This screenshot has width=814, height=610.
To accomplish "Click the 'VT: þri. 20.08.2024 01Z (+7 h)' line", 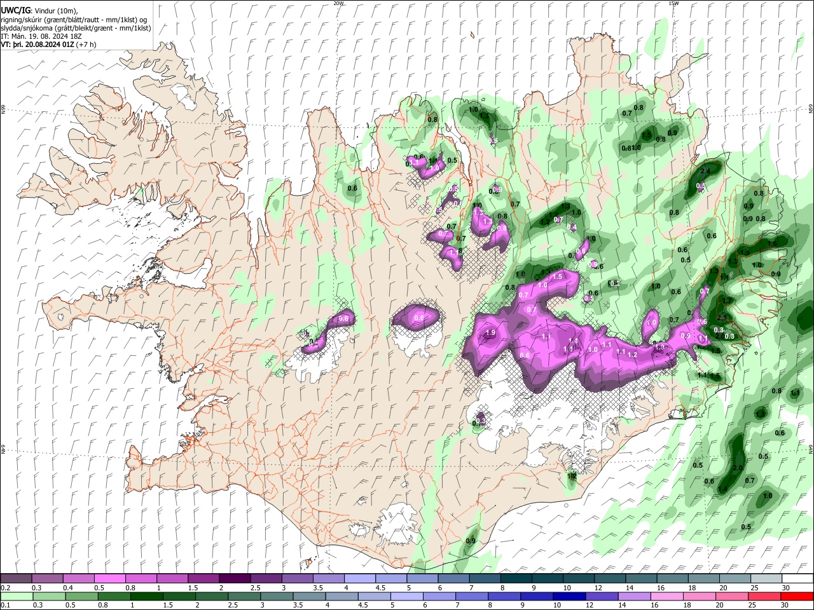I will point(49,44).
